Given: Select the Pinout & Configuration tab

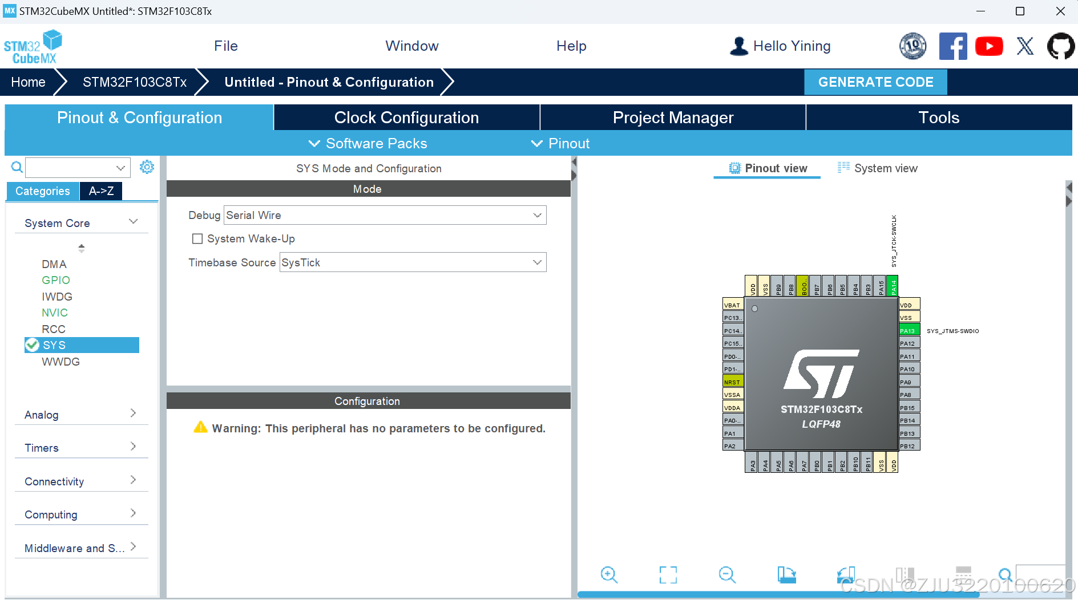Looking at the screenshot, I should click(139, 117).
